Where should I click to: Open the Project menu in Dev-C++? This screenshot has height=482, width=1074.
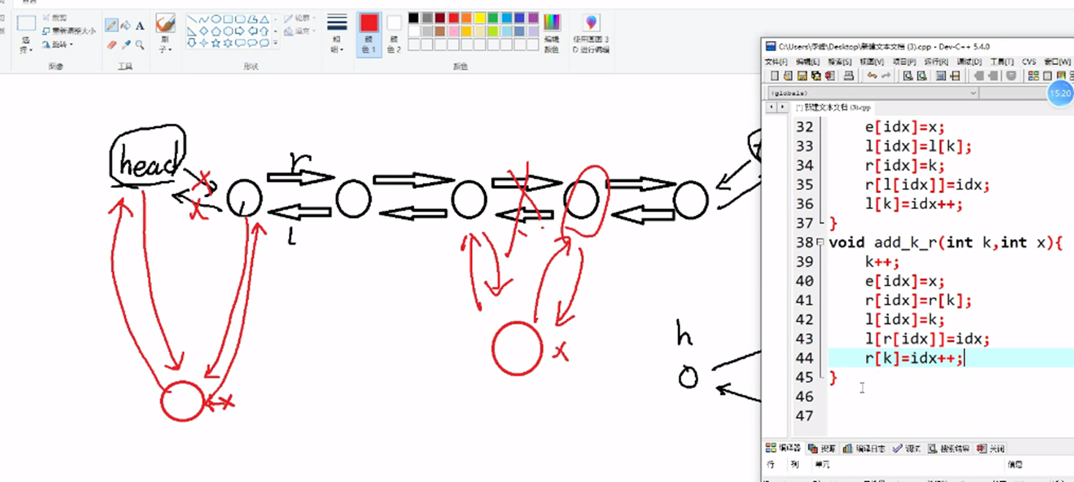coord(904,62)
